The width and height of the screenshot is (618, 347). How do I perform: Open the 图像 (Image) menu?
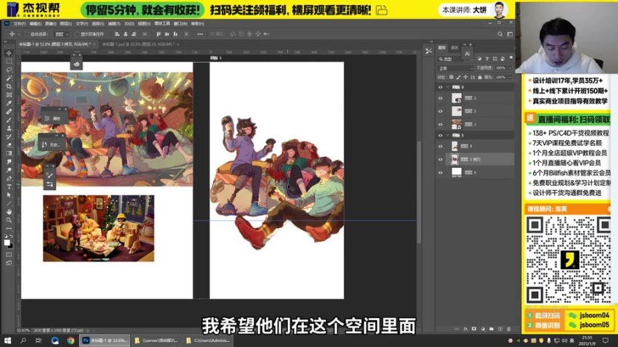(51, 24)
